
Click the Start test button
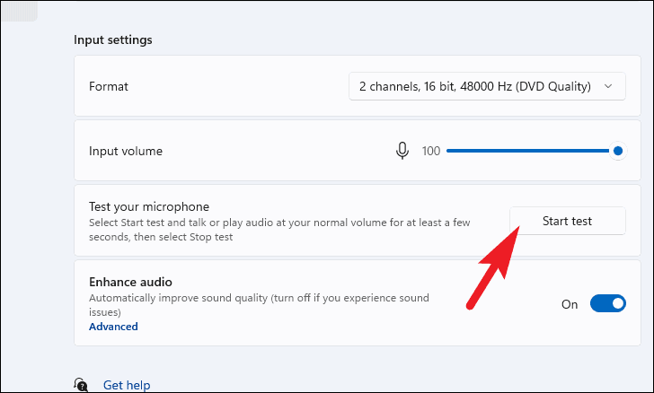[x=567, y=221]
